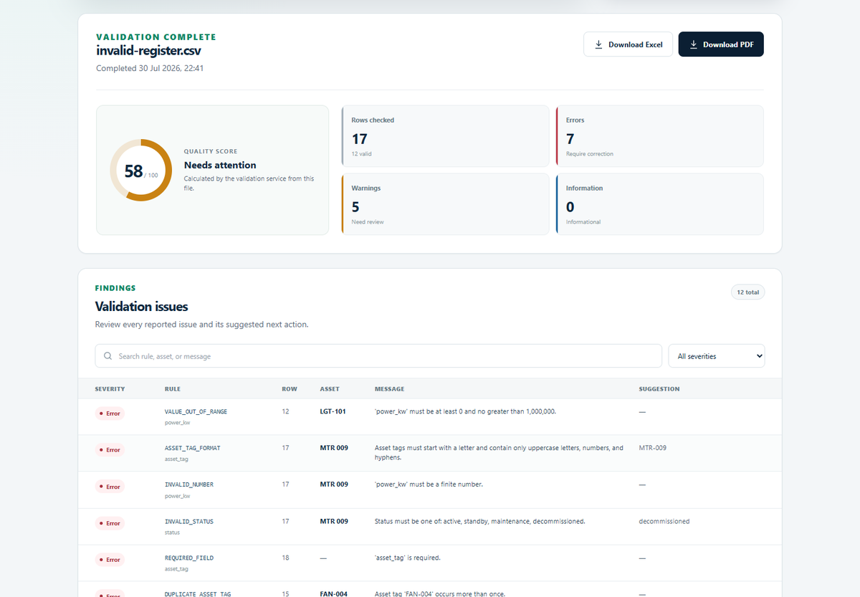Screen dimensions: 860x597
Task: Click the INVALID_STATUS rule name
Action: point(189,521)
